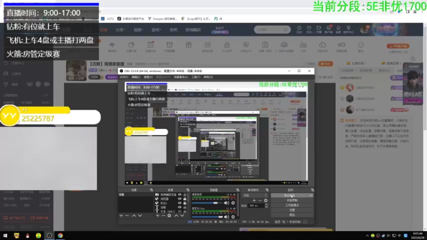Enable Studio Mode in Controls
The width and height of the screenshot is (427, 240).
click(x=292, y=205)
